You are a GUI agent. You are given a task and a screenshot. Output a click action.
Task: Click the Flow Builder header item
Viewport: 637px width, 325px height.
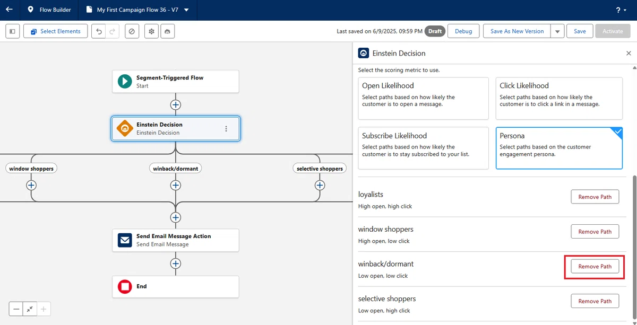(49, 10)
